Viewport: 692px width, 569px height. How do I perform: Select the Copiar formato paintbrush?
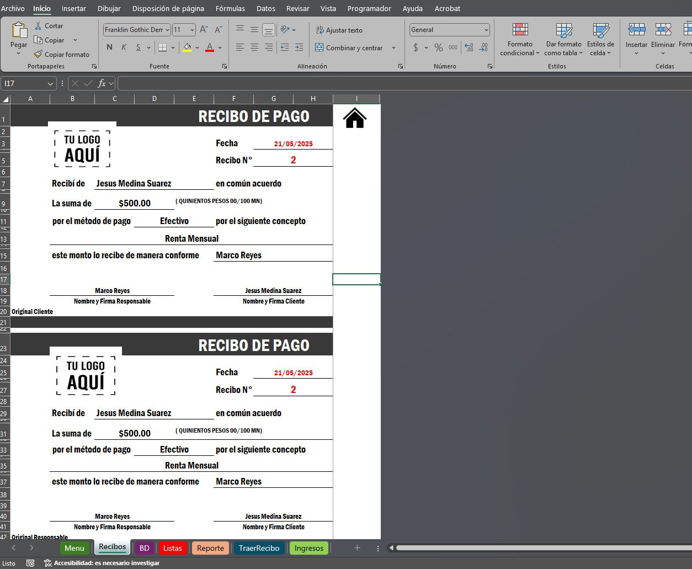[x=61, y=55]
